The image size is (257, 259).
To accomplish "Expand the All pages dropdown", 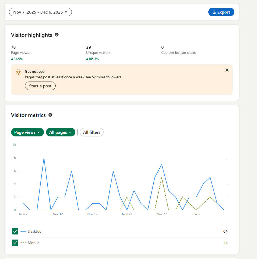I will pos(60,132).
